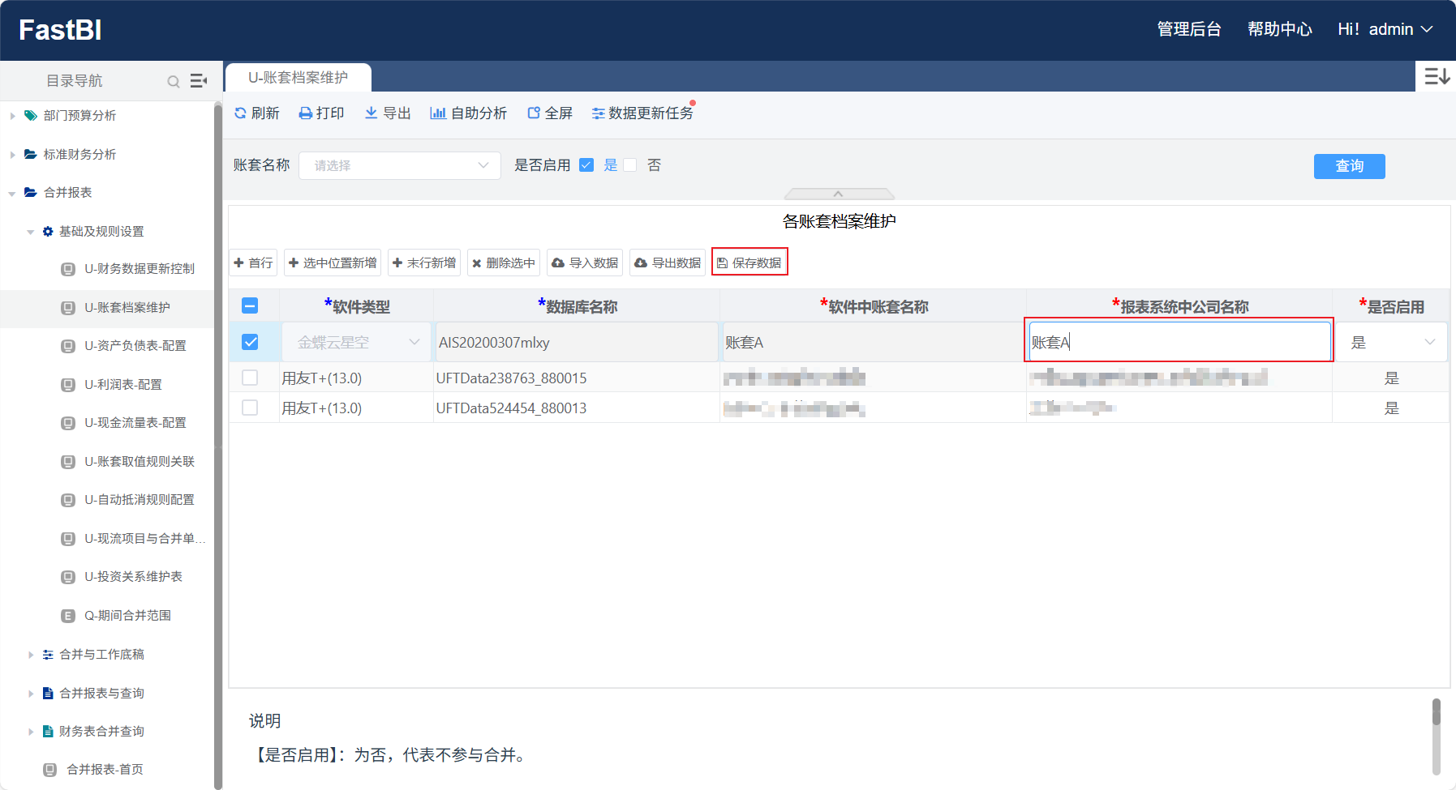This screenshot has width=1456, height=790.
Task: Open the 是否启用 dropdown in first row
Action: pos(1392,343)
